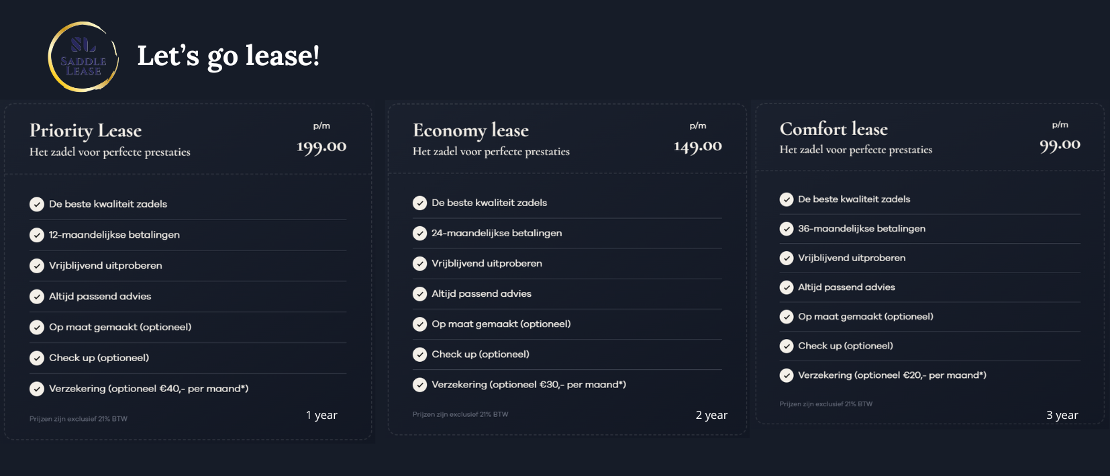Click the '1 year' duration label
Image resolution: width=1110 pixels, height=476 pixels.
[321, 415]
